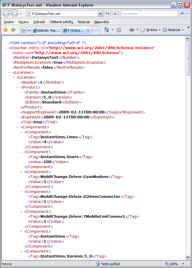Viewport: 192px width, 268px height.
Task: Open the Úpravy menu
Action: 24,22
